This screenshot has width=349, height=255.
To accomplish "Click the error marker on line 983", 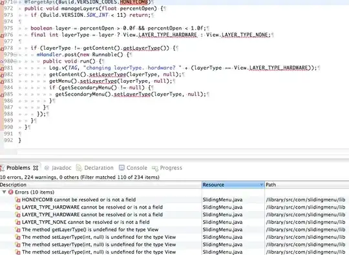I will (x=2, y=81).
